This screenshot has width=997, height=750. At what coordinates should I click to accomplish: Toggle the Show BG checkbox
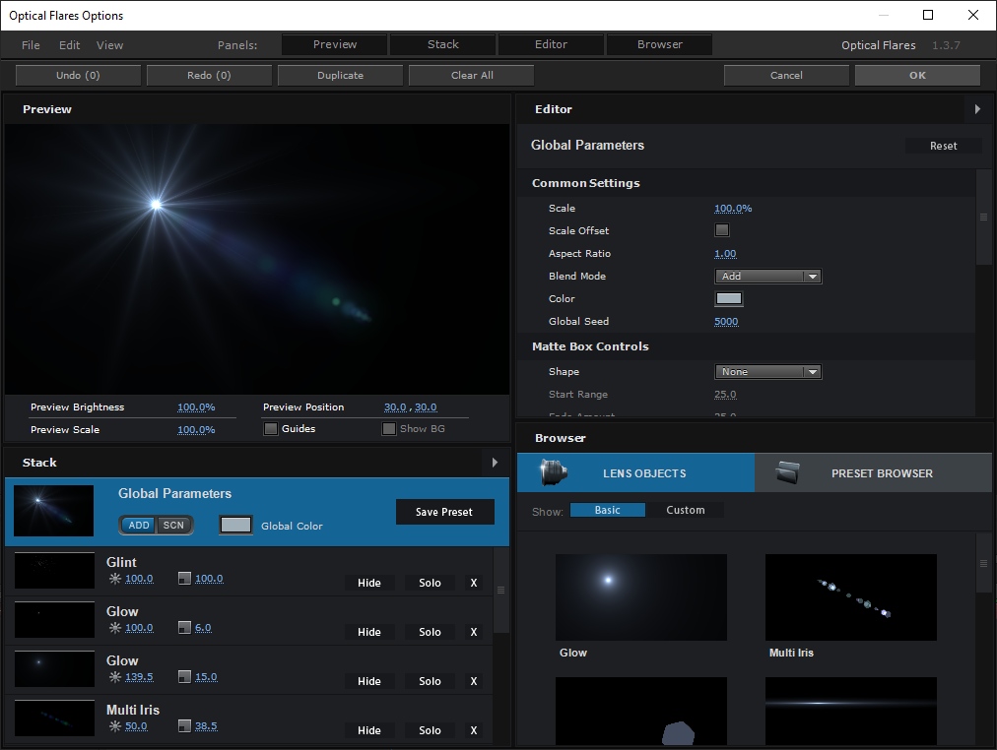click(389, 429)
